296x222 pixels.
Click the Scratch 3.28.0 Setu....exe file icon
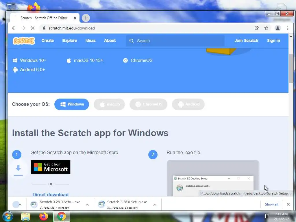(34, 204)
